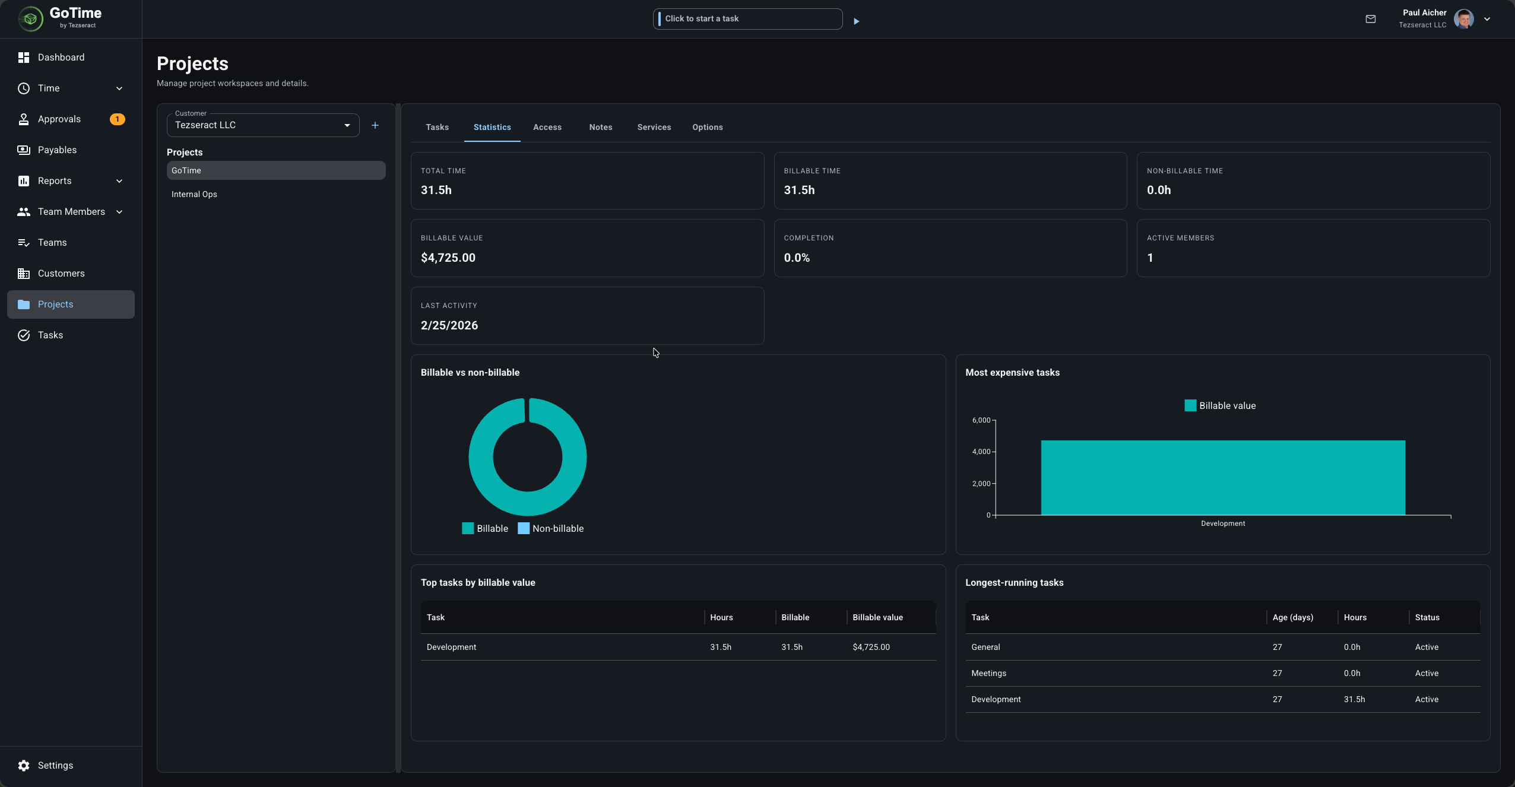Open Dashboard from the sidebar
1515x787 pixels.
tap(71, 57)
